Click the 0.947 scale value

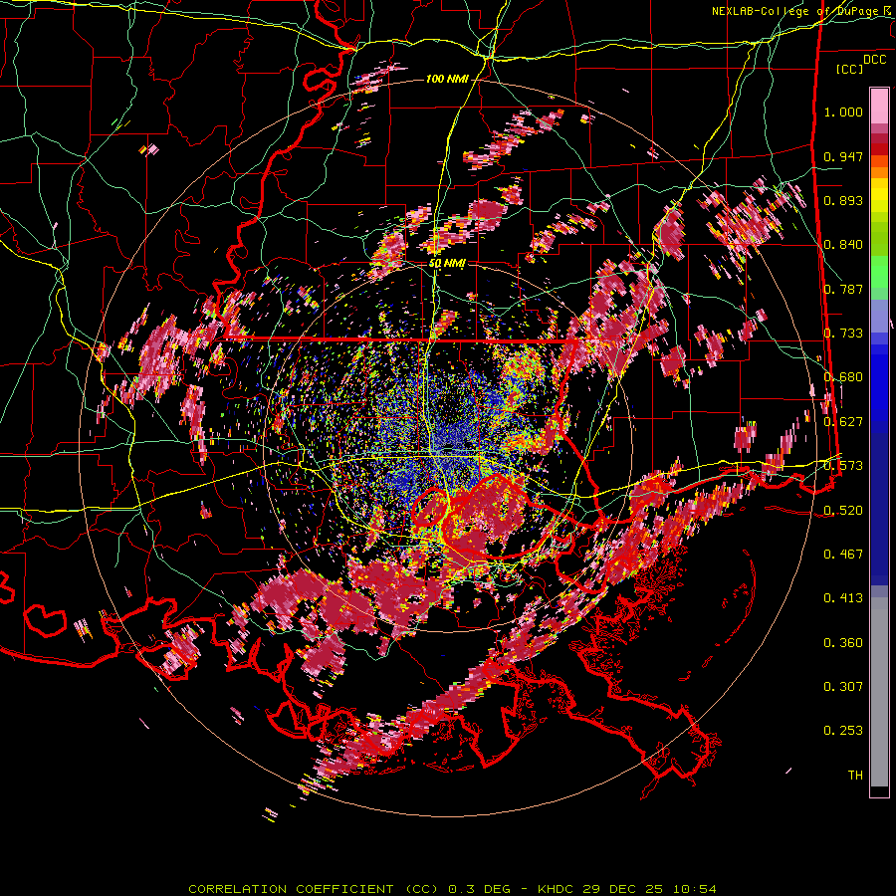tap(843, 156)
